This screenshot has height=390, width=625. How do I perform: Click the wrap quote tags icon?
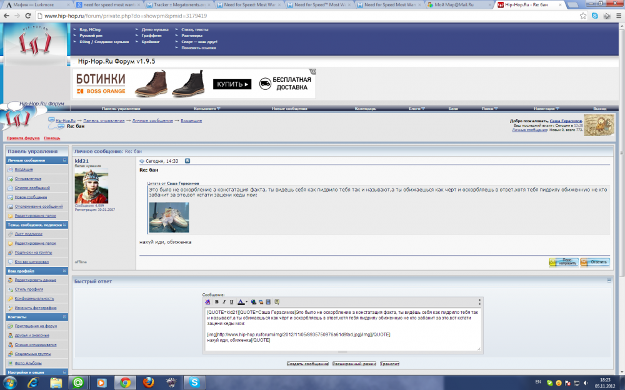(277, 302)
